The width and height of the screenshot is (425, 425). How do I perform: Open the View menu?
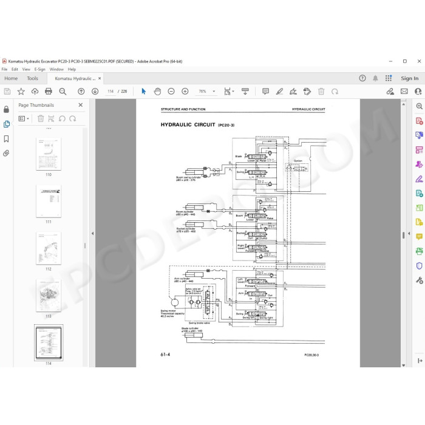tap(26, 69)
